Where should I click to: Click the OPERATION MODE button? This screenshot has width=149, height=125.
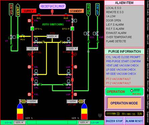124,103
